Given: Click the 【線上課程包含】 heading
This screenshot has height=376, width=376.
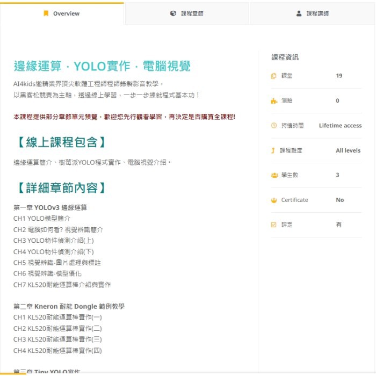Looking at the screenshot, I should pyautogui.click(x=61, y=142).
